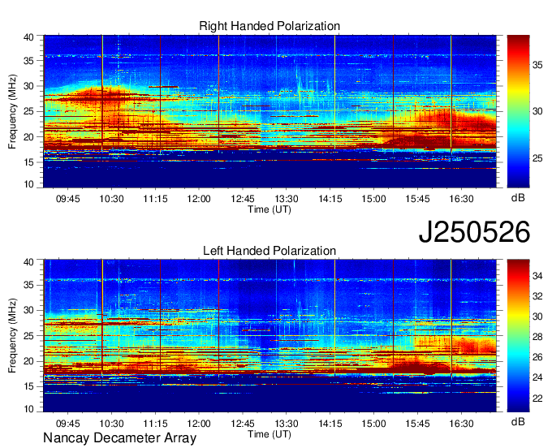The image size is (552, 448).
Task: Click the 09:45 time tick under the left-handed plot
Action: [x=68, y=423]
